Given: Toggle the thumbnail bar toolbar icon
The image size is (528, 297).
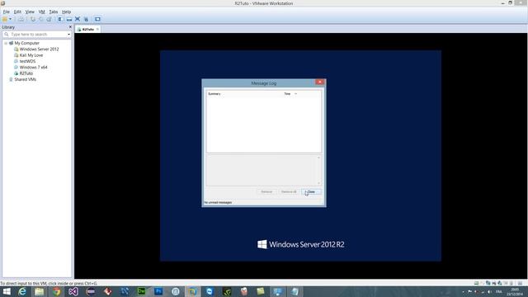Looking at the screenshot, I should click(69, 19).
